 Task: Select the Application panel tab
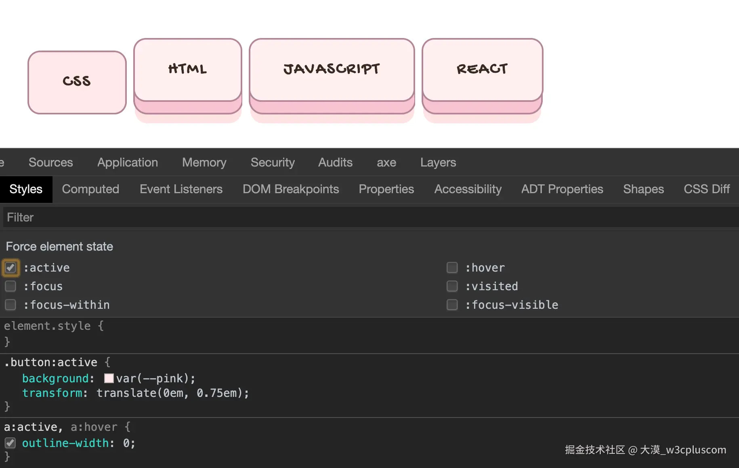[128, 162]
